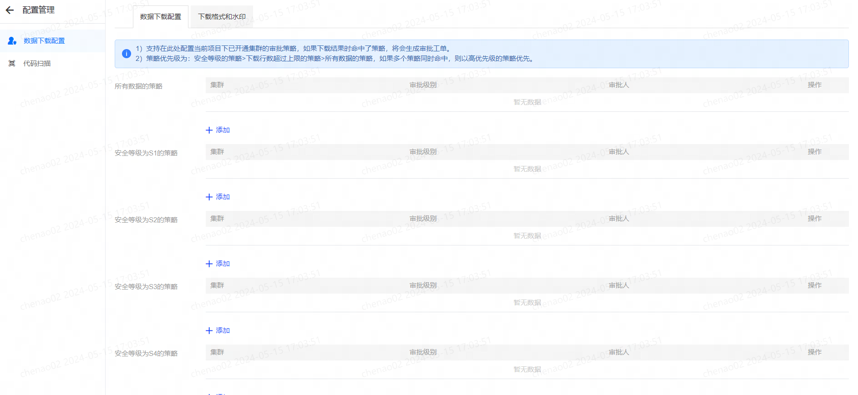Click 集群 header in the S4 table
This screenshot has width=858, height=395.
[x=217, y=352]
